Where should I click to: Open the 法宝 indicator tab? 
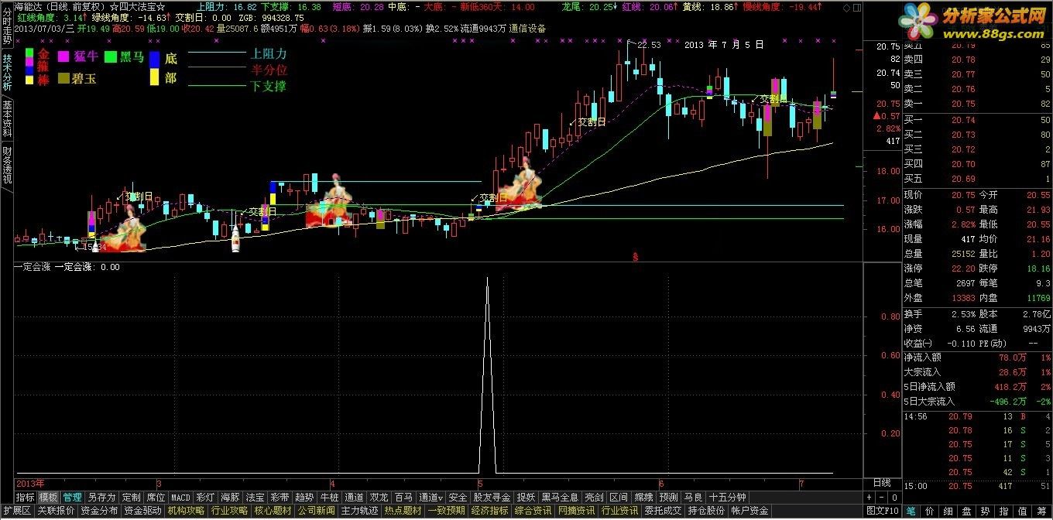(x=255, y=497)
